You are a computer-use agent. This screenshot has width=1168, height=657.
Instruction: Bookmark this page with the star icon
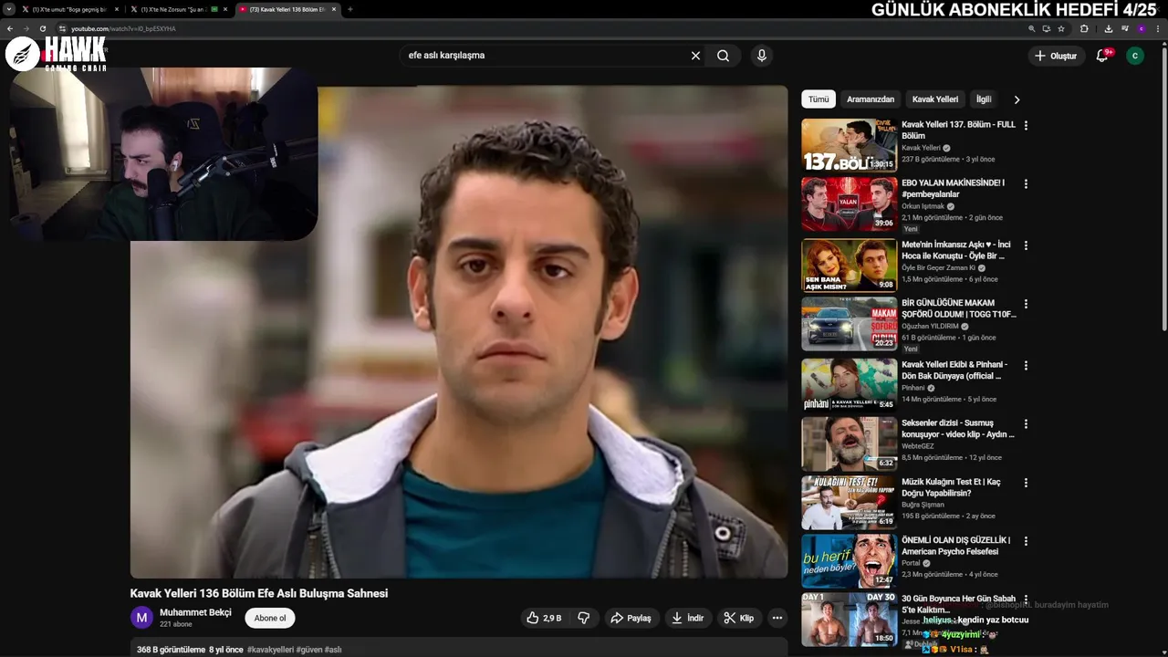(1061, 28)
